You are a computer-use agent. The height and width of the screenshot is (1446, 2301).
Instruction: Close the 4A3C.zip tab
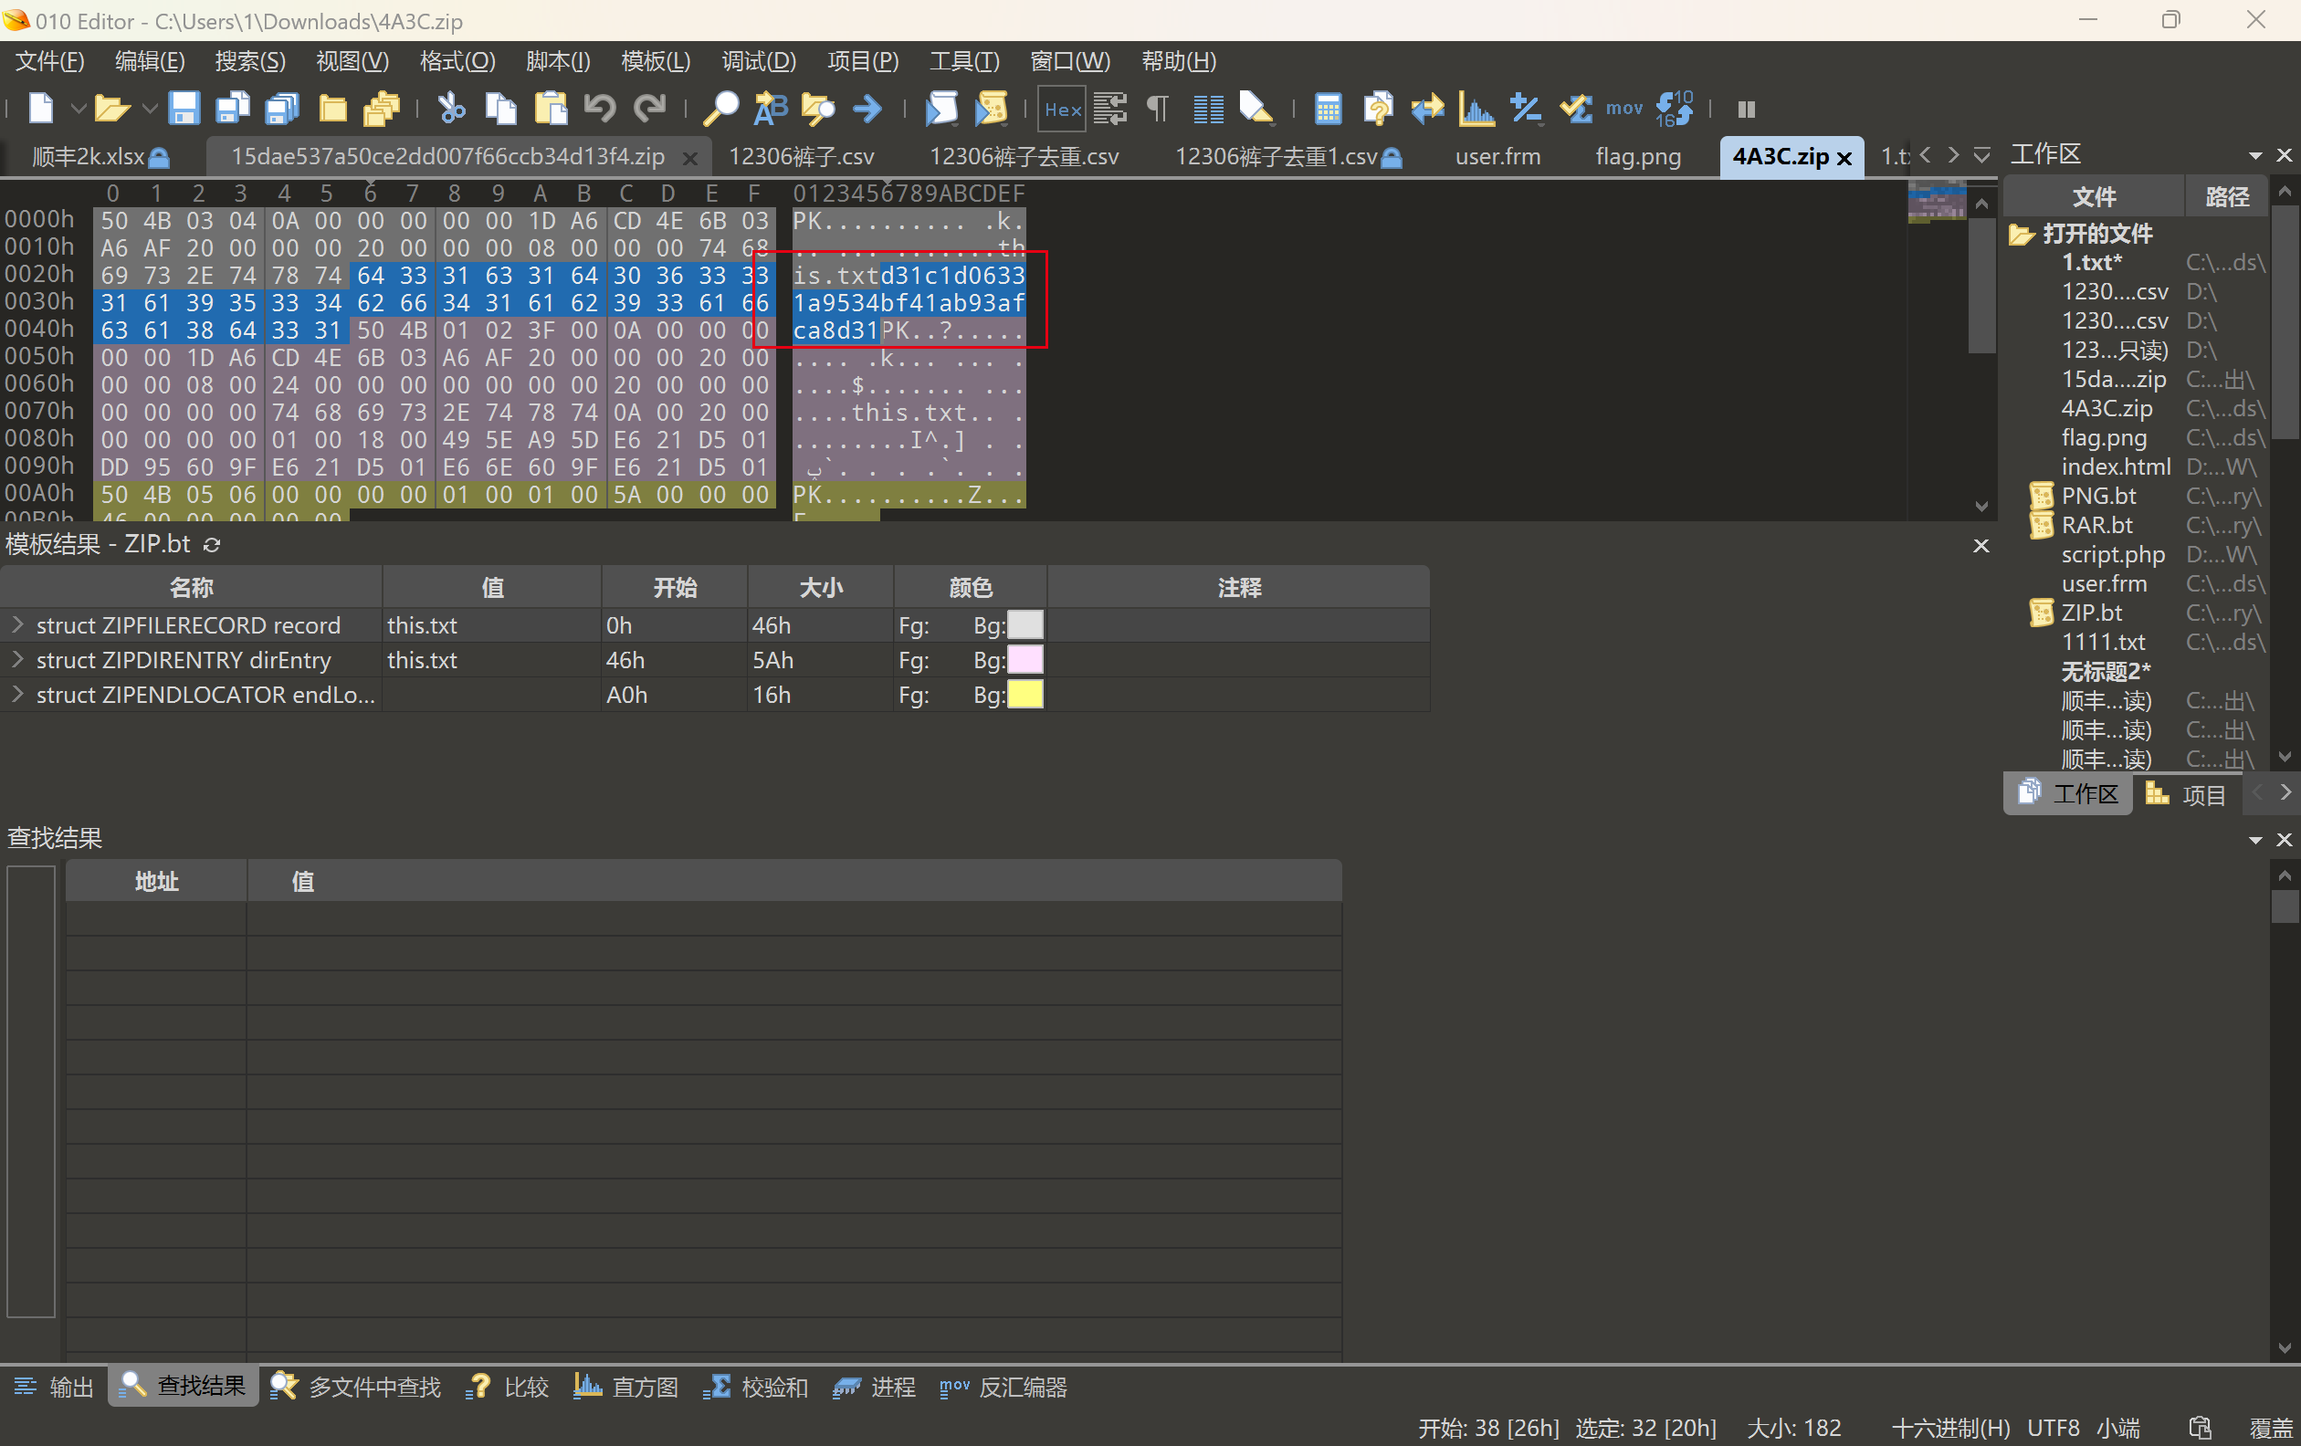(1844, 158)
